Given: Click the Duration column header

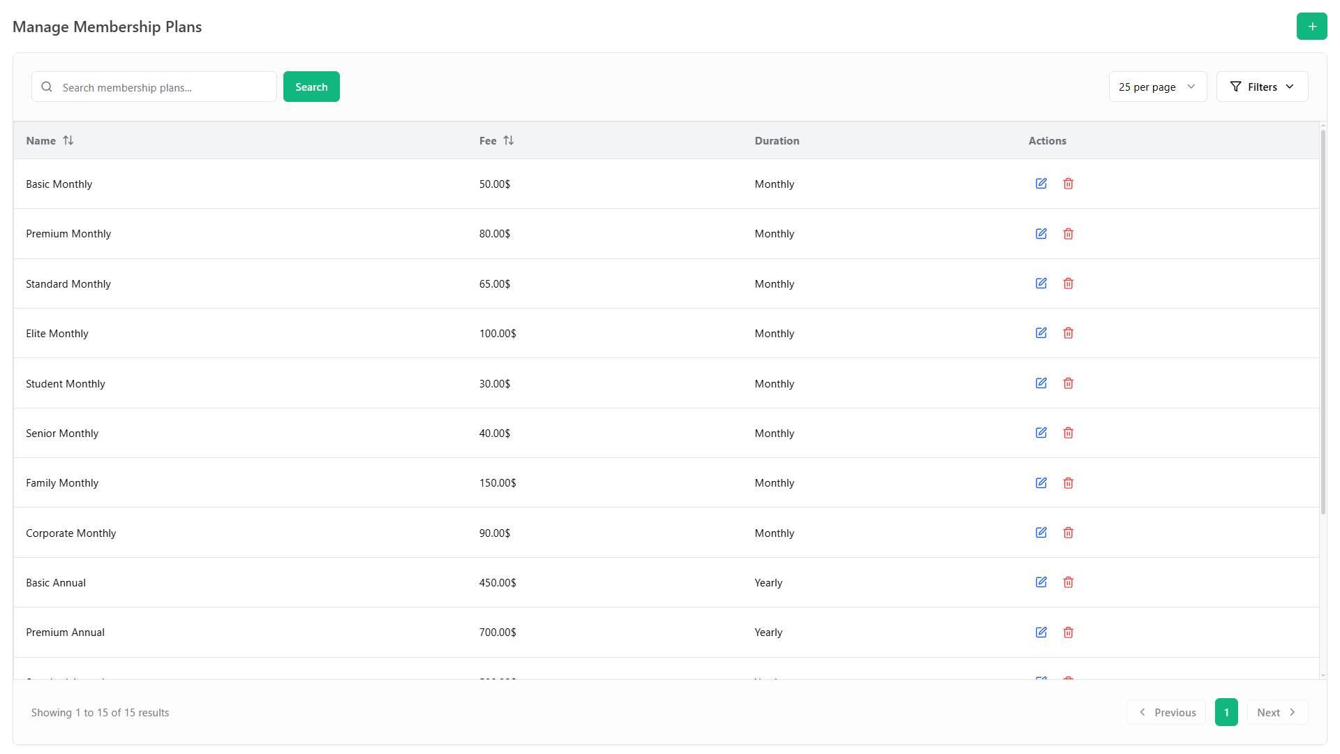Looking at the screenshot, I should (x=777, y=141).
